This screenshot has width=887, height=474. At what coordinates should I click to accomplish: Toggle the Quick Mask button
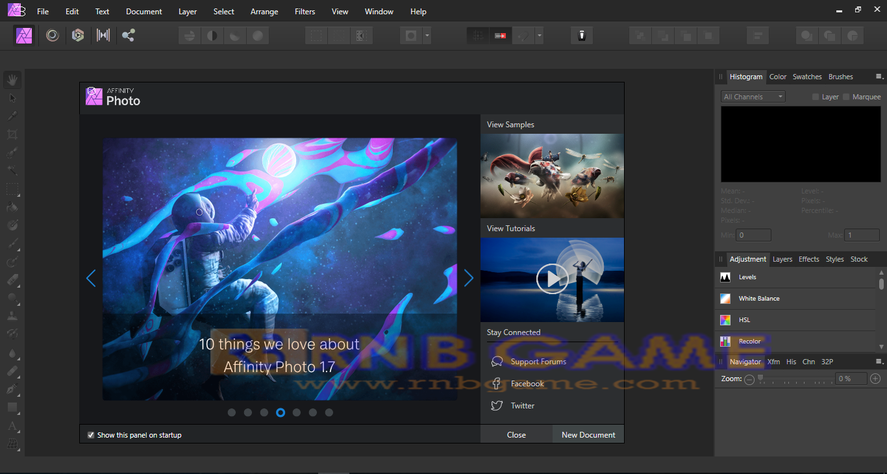(x=411, y=35)
